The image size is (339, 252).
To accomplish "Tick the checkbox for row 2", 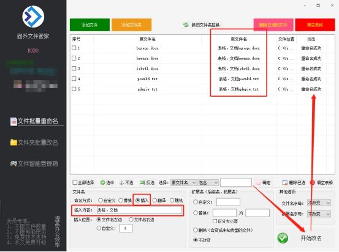I will (74, 58).
